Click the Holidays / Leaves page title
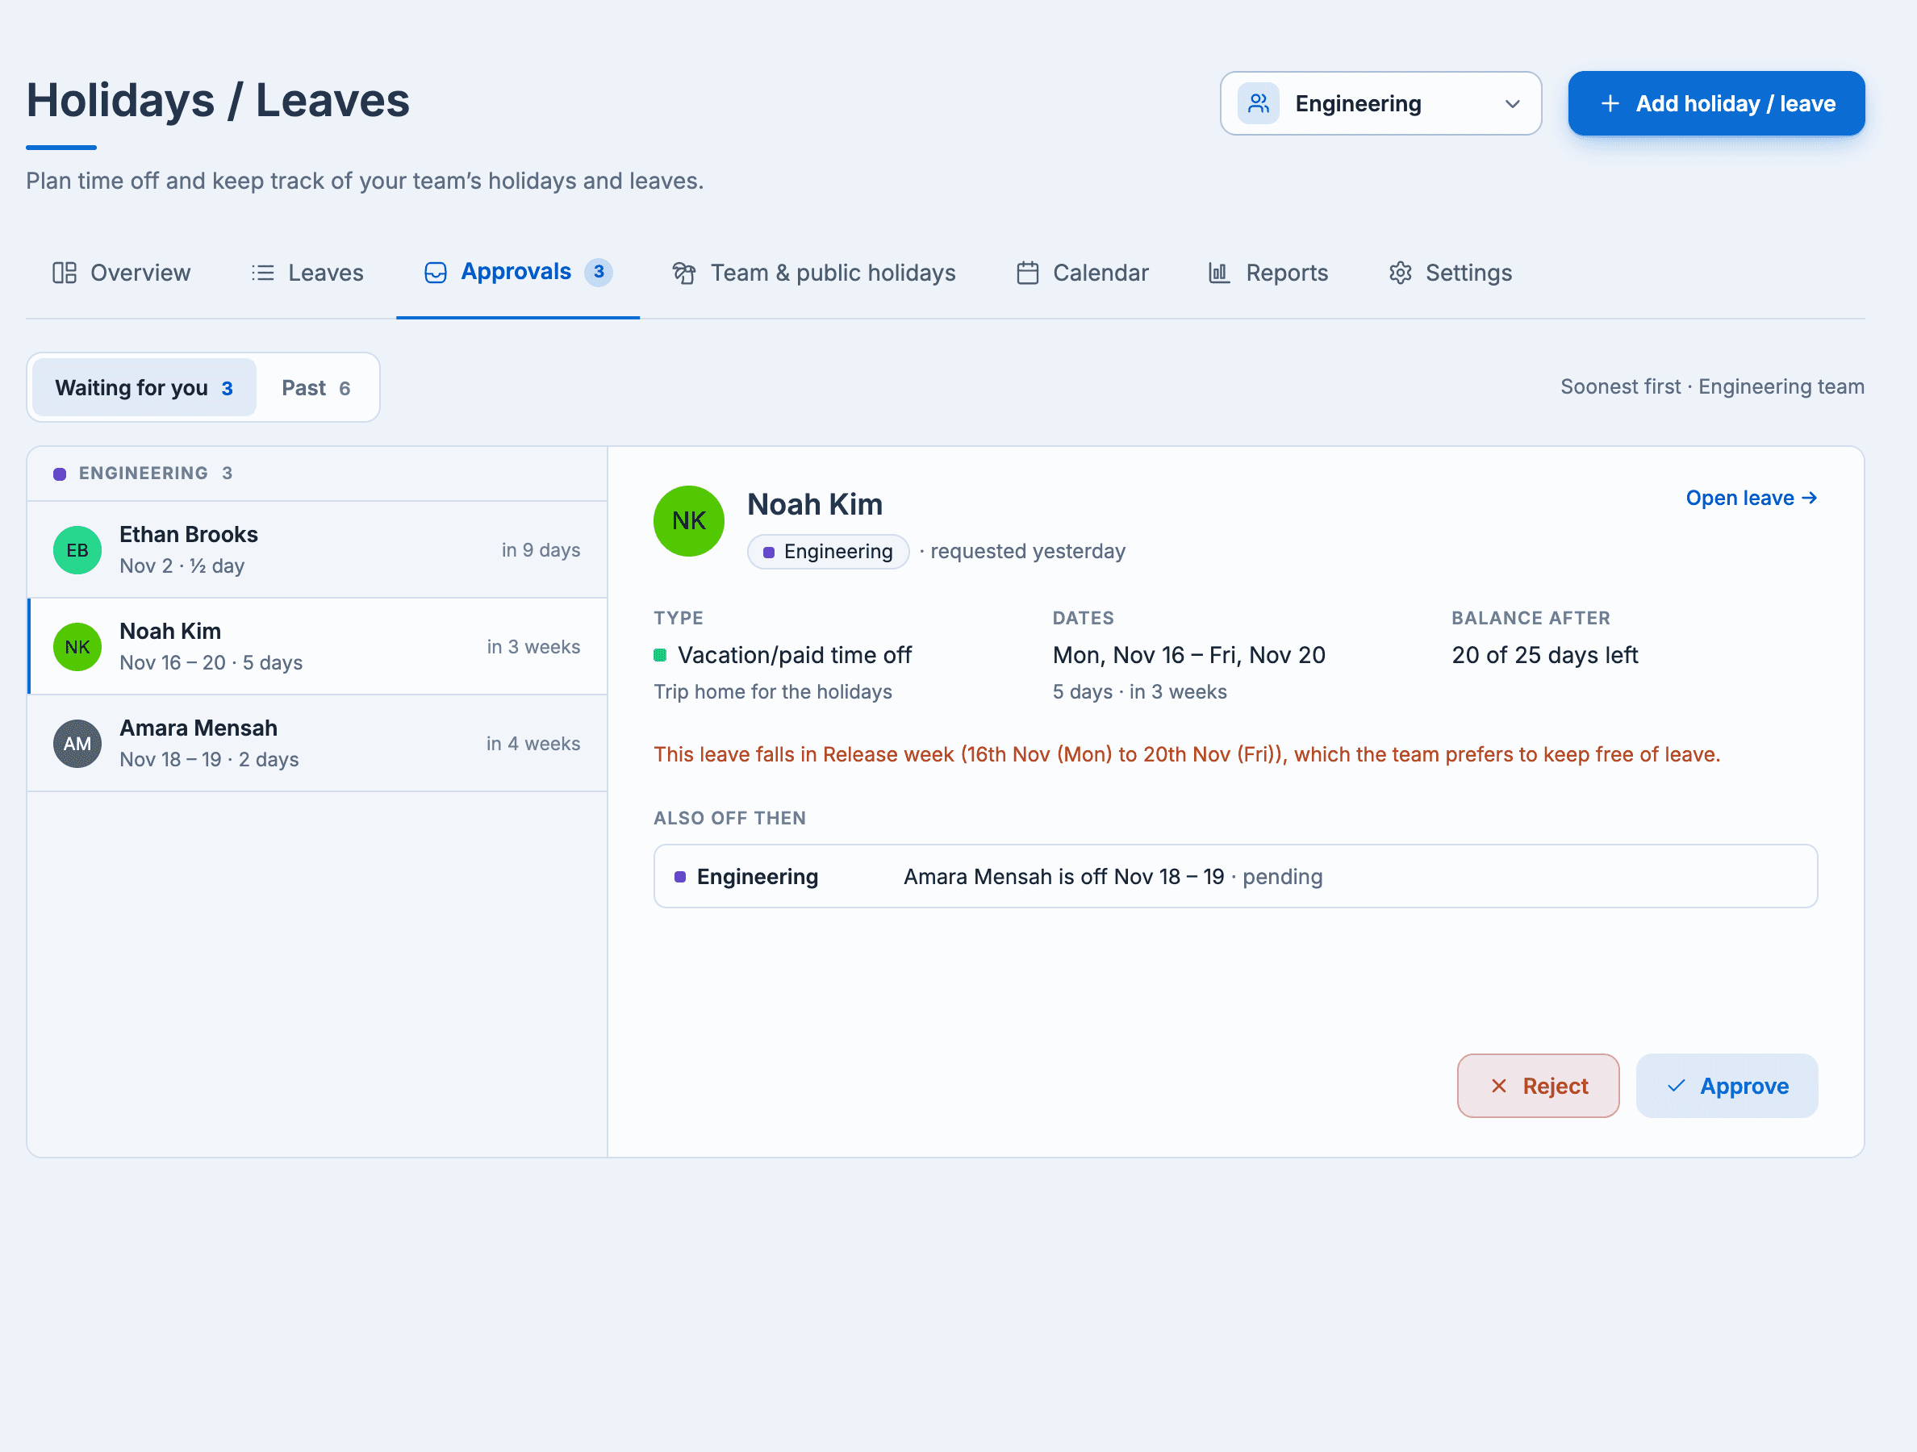Viewport: 1917px width, 1452px height. coord(218,100)
